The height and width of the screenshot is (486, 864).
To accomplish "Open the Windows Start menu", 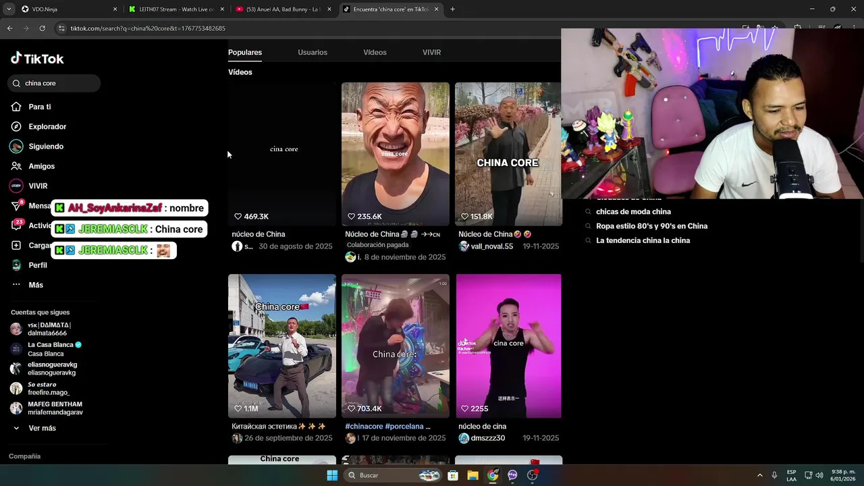I will (332, 475).
